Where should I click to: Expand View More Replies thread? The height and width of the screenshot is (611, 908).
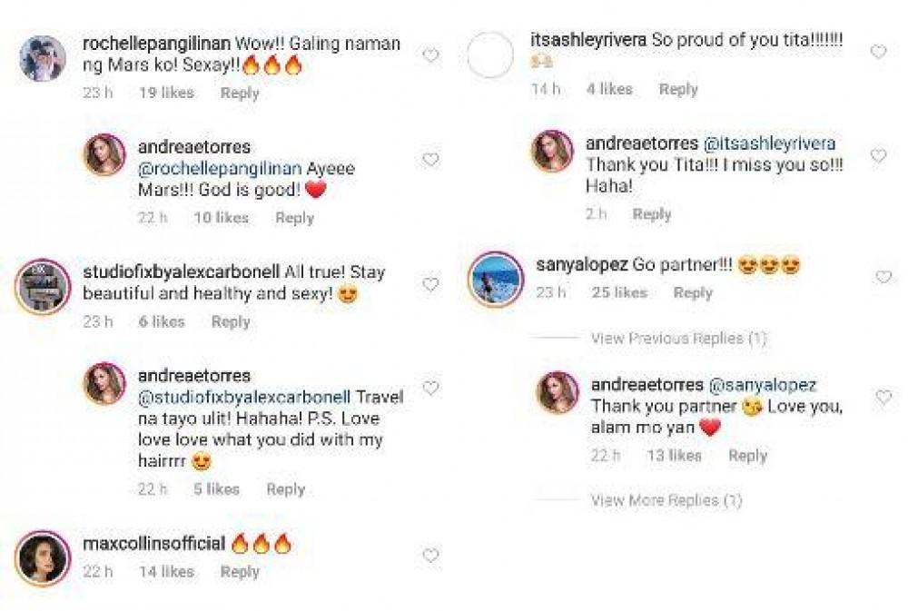click(x=666, y=500)
